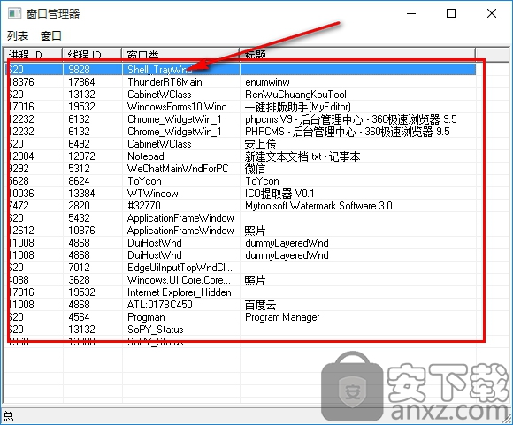Select the WeChatMainWndForPC row
This screenshot has width=513, height=425.
coord(241,169)
